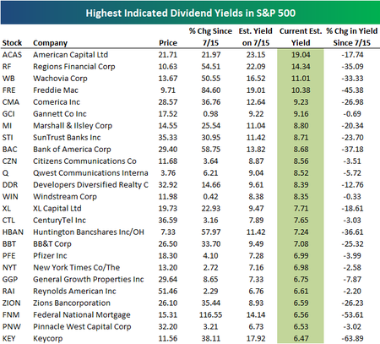Select the 'ACAS' ticker cell
Viewport: 380px width, 344px height.
pos(12,55)
